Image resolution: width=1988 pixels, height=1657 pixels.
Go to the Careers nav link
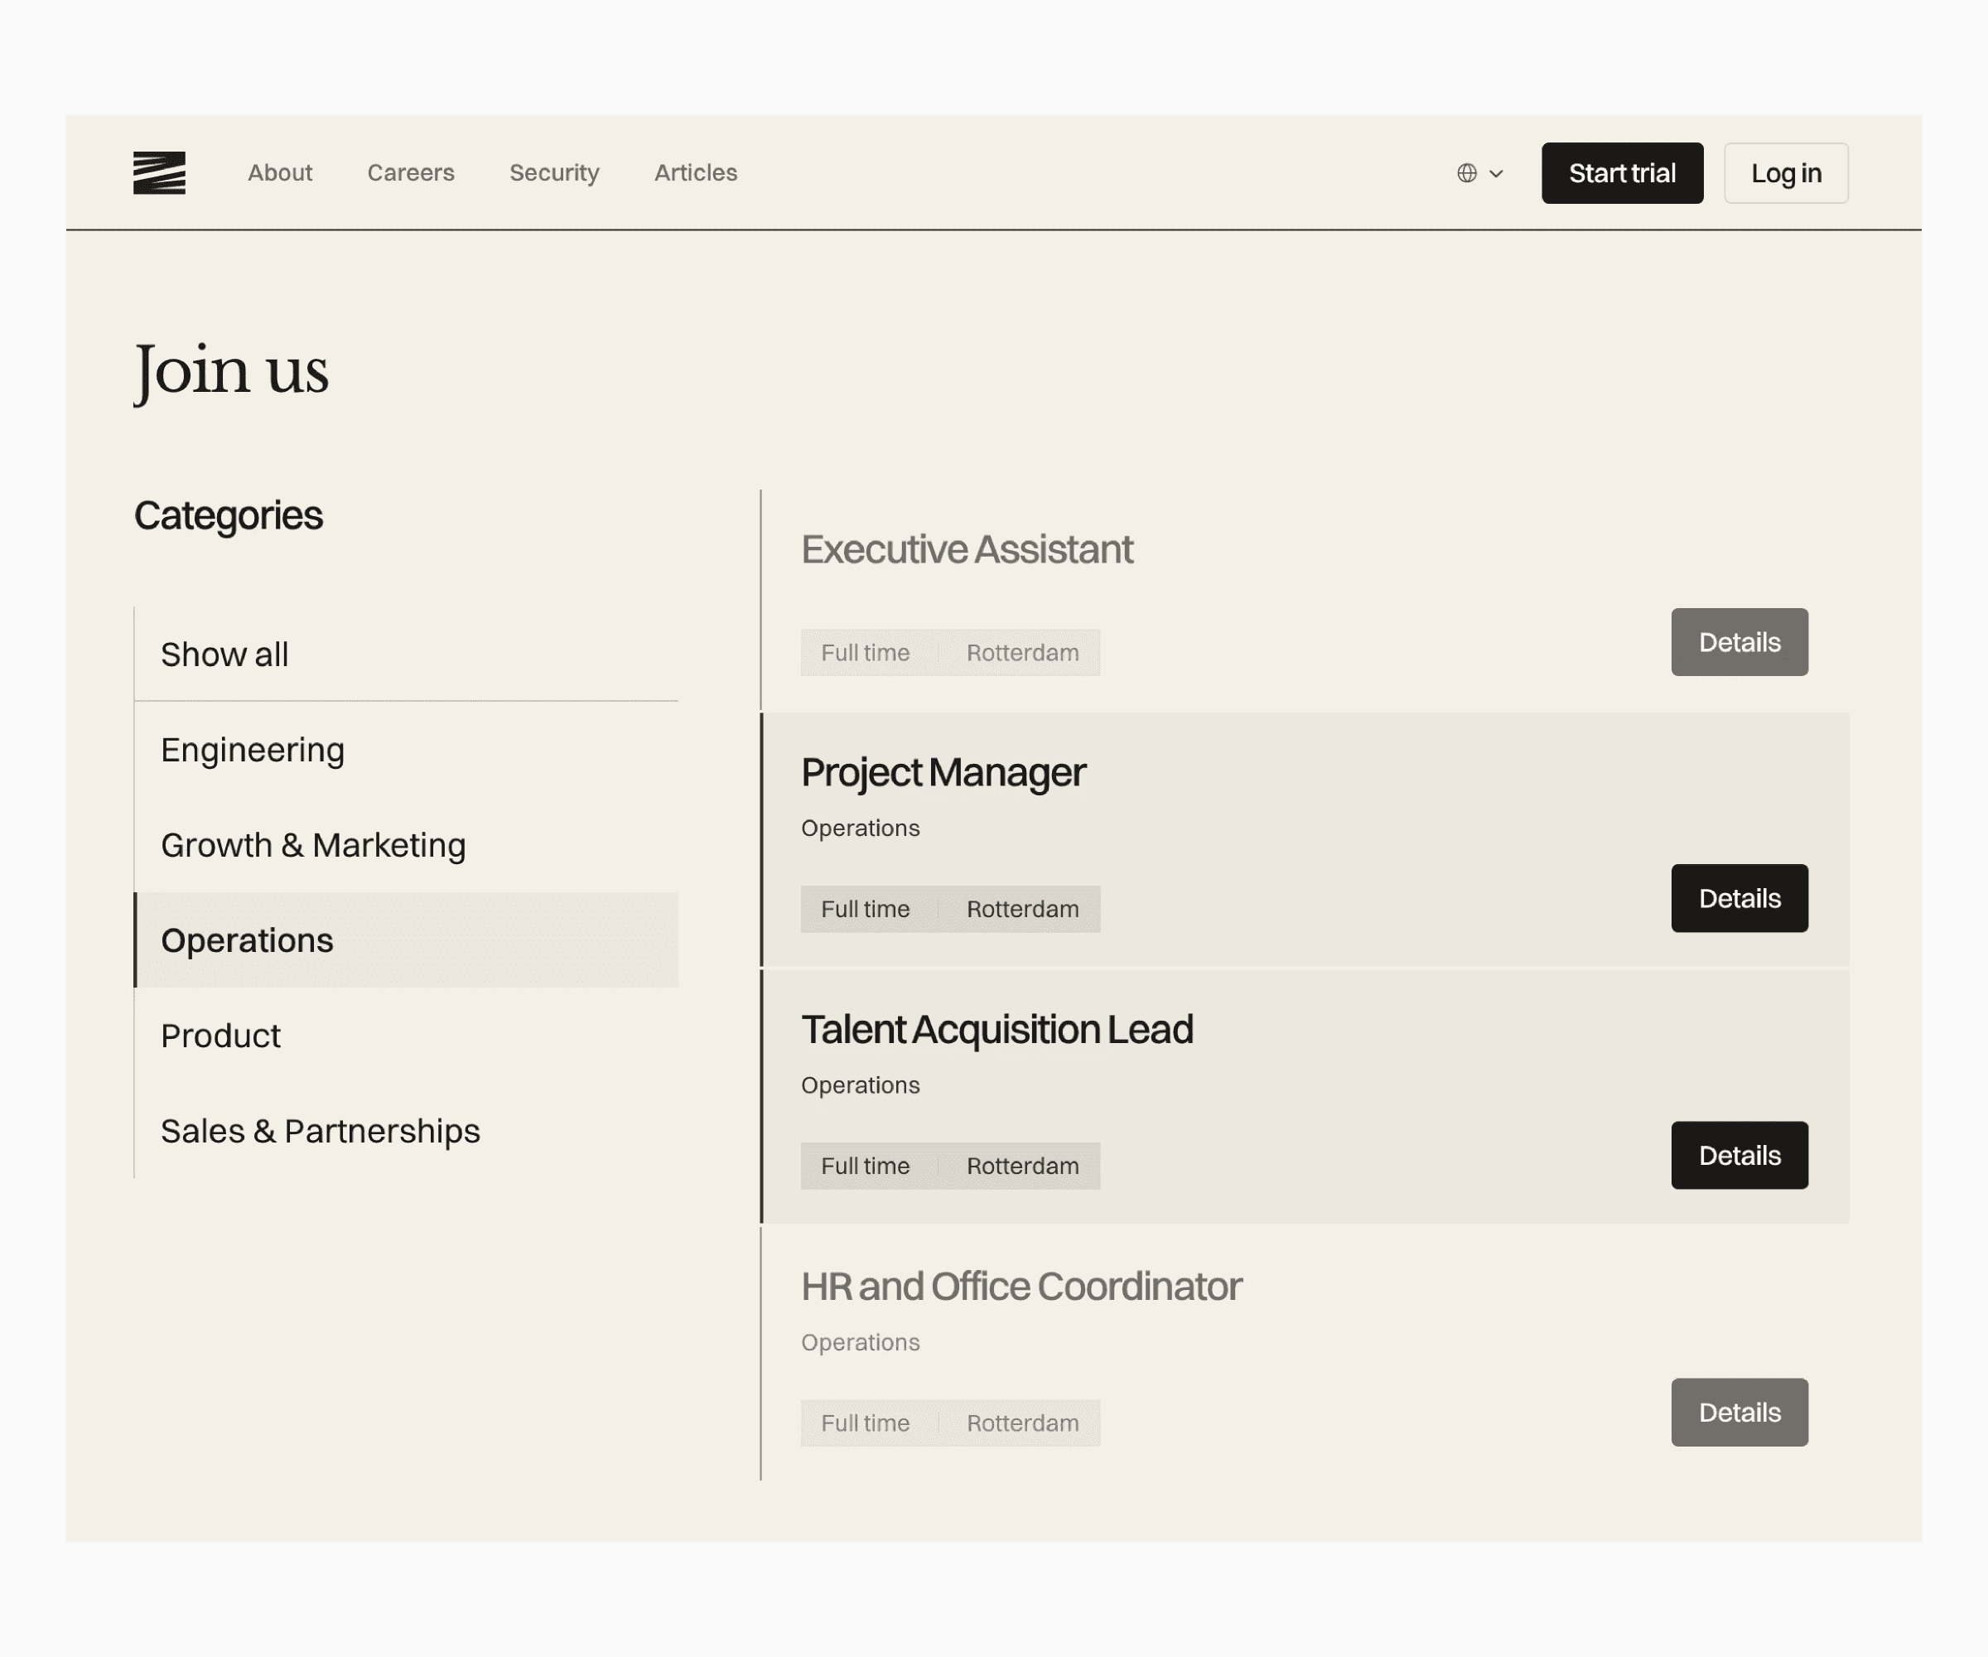(411, 173)
